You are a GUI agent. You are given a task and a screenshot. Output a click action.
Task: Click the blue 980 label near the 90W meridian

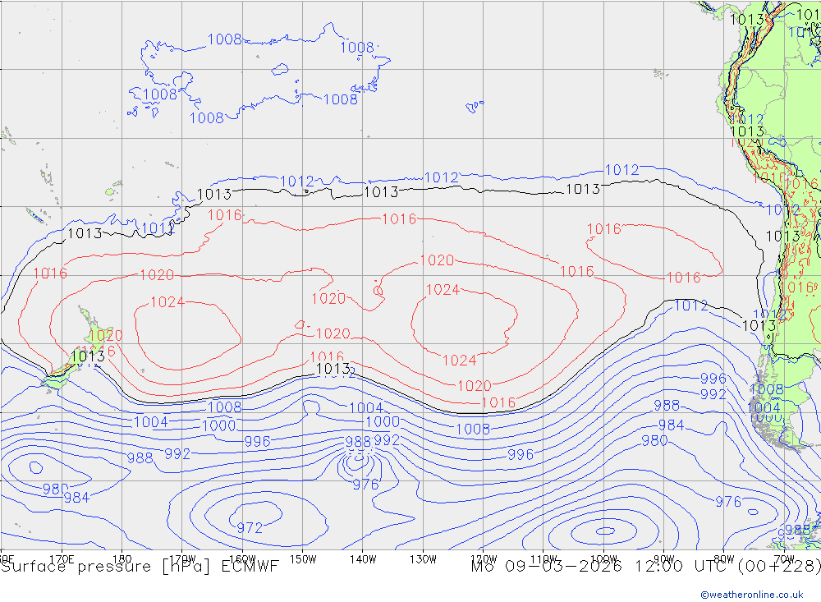click(x=654, y=441)
